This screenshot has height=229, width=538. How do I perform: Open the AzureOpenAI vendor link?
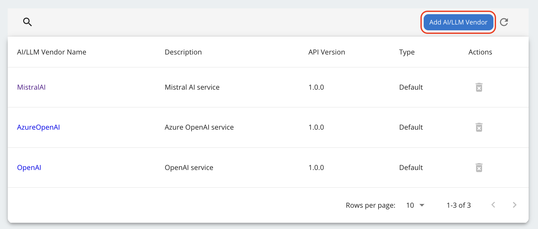pyautogui.click(x=38, y=127)
